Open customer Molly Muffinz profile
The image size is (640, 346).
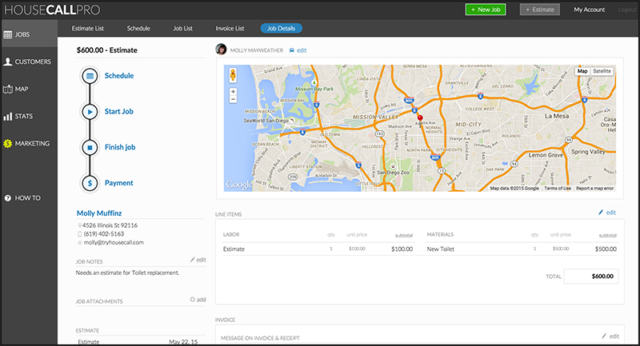coord(99,213)
